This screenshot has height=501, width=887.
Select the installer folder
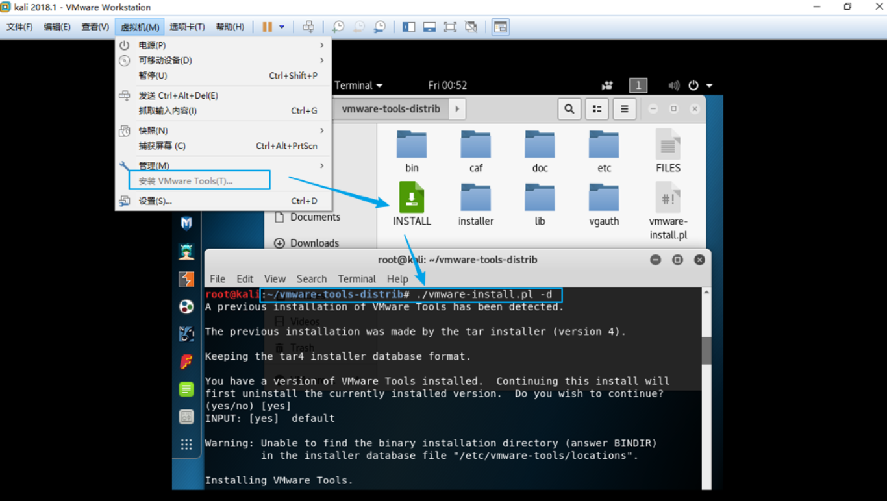tap(476, 204)
